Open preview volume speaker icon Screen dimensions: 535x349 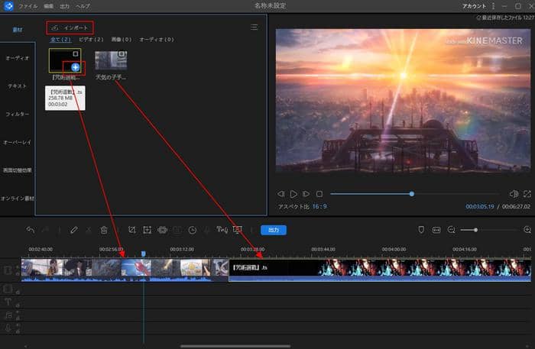(x=514, y=194)
